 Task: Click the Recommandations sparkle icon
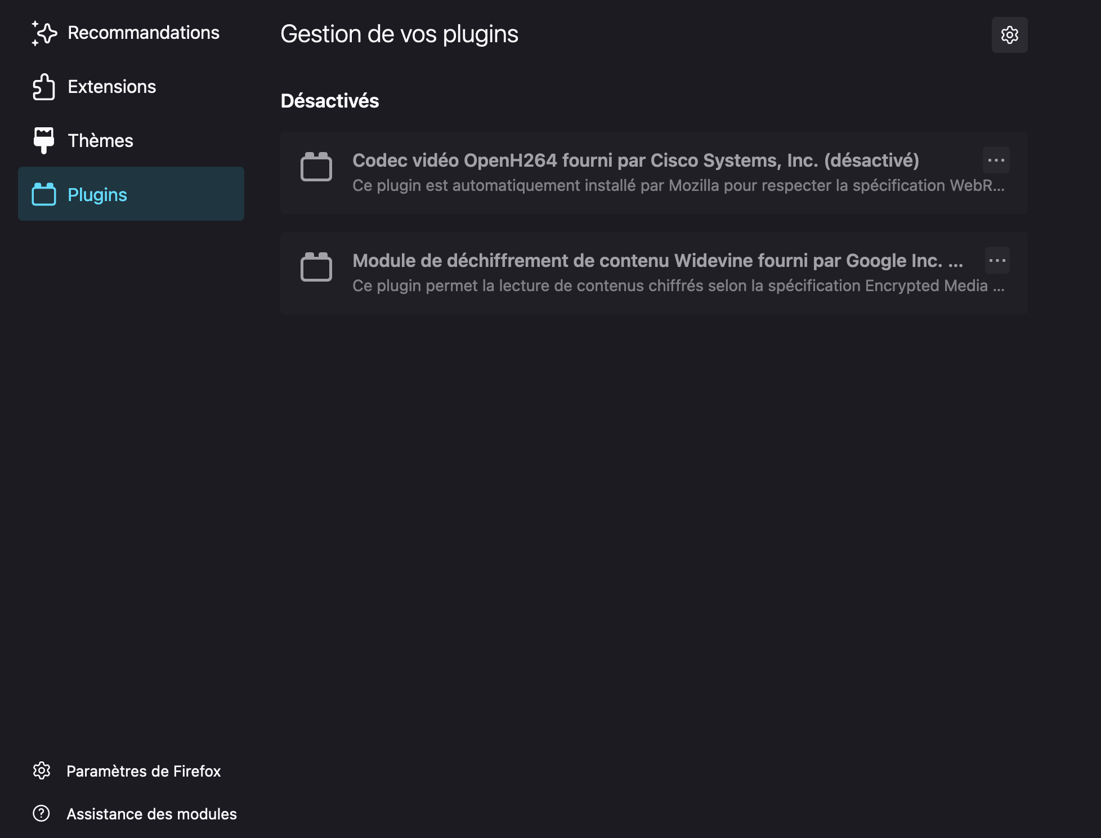point(44,33)
